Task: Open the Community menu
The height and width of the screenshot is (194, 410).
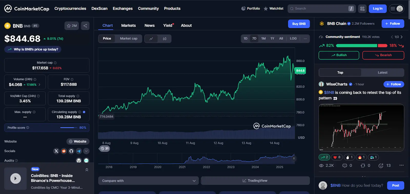Action: point(148,8)
